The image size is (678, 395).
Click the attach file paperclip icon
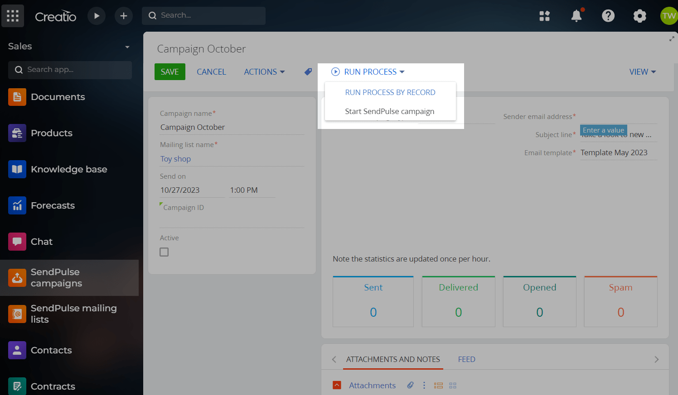pos(410,385)
